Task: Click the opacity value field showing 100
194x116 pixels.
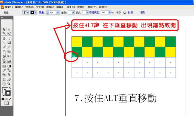Action: 104,13
